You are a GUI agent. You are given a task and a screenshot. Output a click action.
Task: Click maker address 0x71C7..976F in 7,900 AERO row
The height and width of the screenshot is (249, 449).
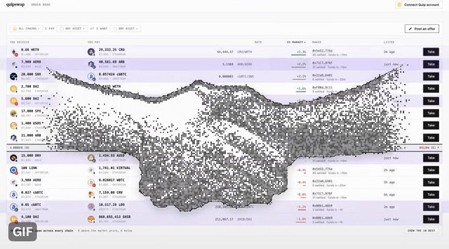pos(322,63)
